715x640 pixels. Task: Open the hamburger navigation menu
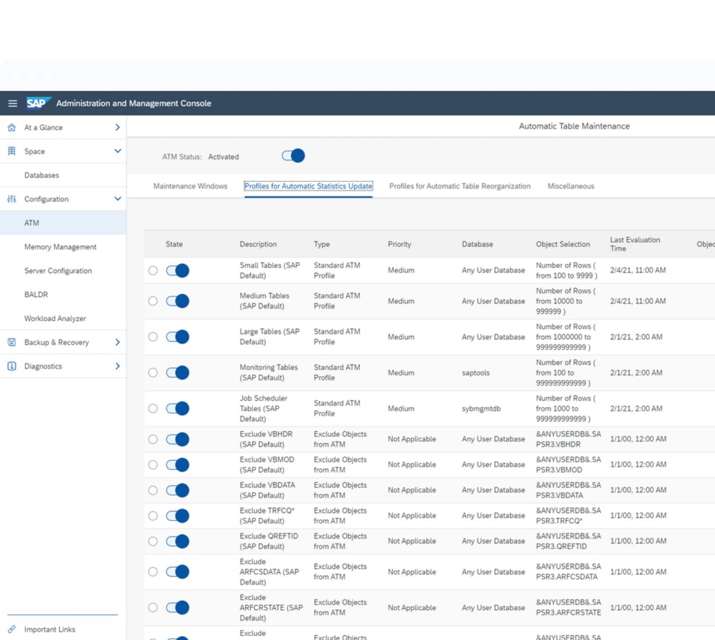tap(12, 104)
